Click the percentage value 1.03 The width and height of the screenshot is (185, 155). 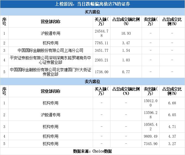pos(126,60)
